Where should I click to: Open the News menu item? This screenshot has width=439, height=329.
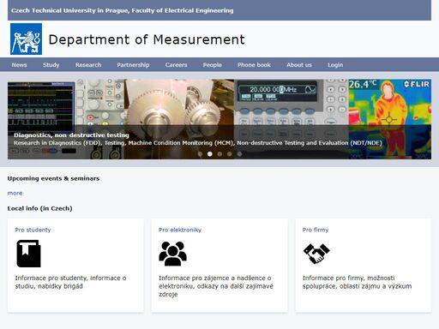click(x=19, y=65)
